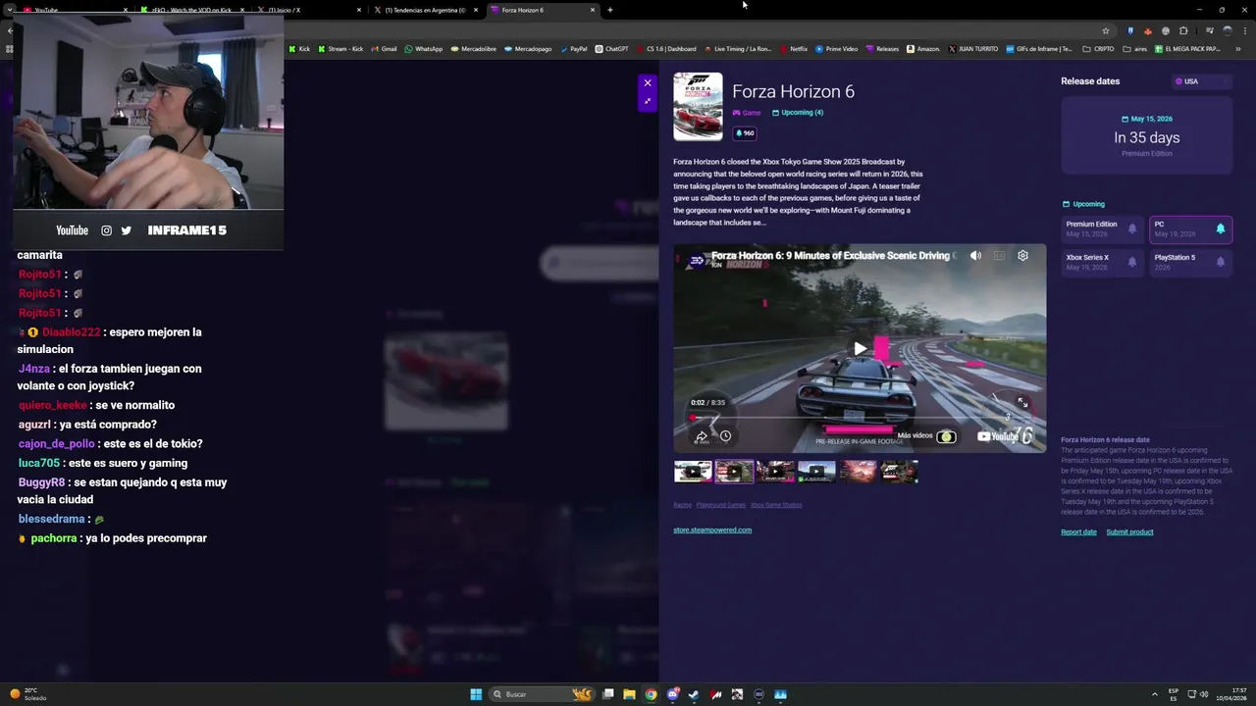
Task: Open video settings gear in the player
Action: [x=1022, y=256]
